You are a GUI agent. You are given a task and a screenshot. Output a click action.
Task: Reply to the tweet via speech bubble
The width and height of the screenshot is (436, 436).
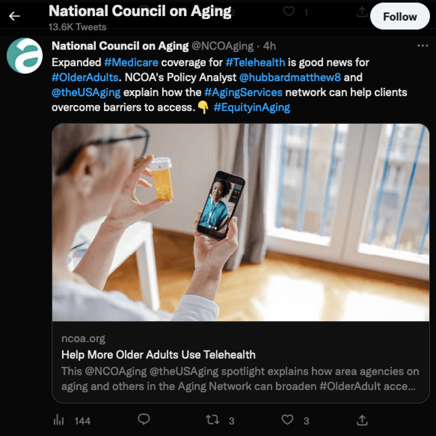point(144,420)
